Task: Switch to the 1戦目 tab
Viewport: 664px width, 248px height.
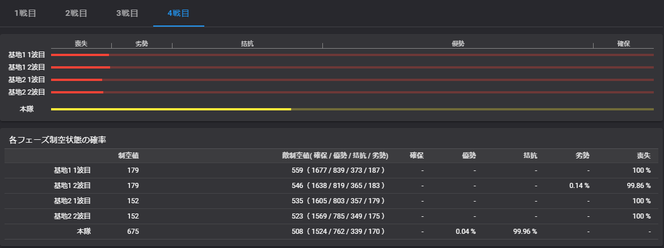Action: [x=25, y=13]
